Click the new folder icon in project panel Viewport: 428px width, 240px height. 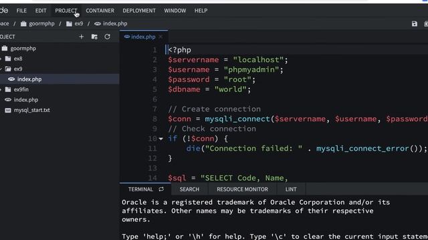pyautogui.click(x=94, y=37)
